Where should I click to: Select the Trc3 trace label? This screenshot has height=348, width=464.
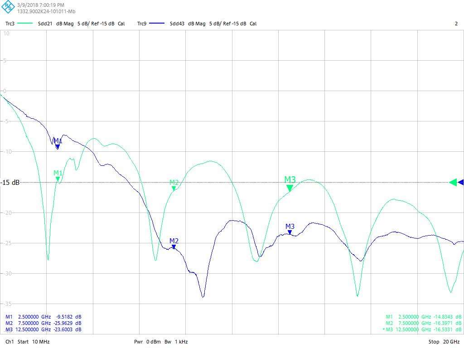tap(10, 24)
